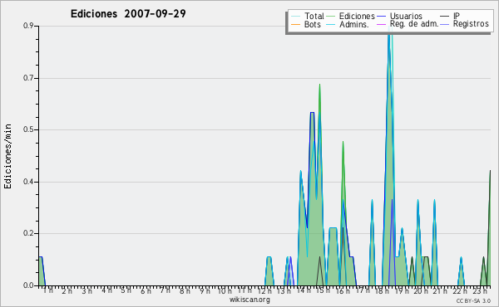Click the 0.9 y-axis value
This screenshot has height=307, width=499.
(x=28, y=26)
